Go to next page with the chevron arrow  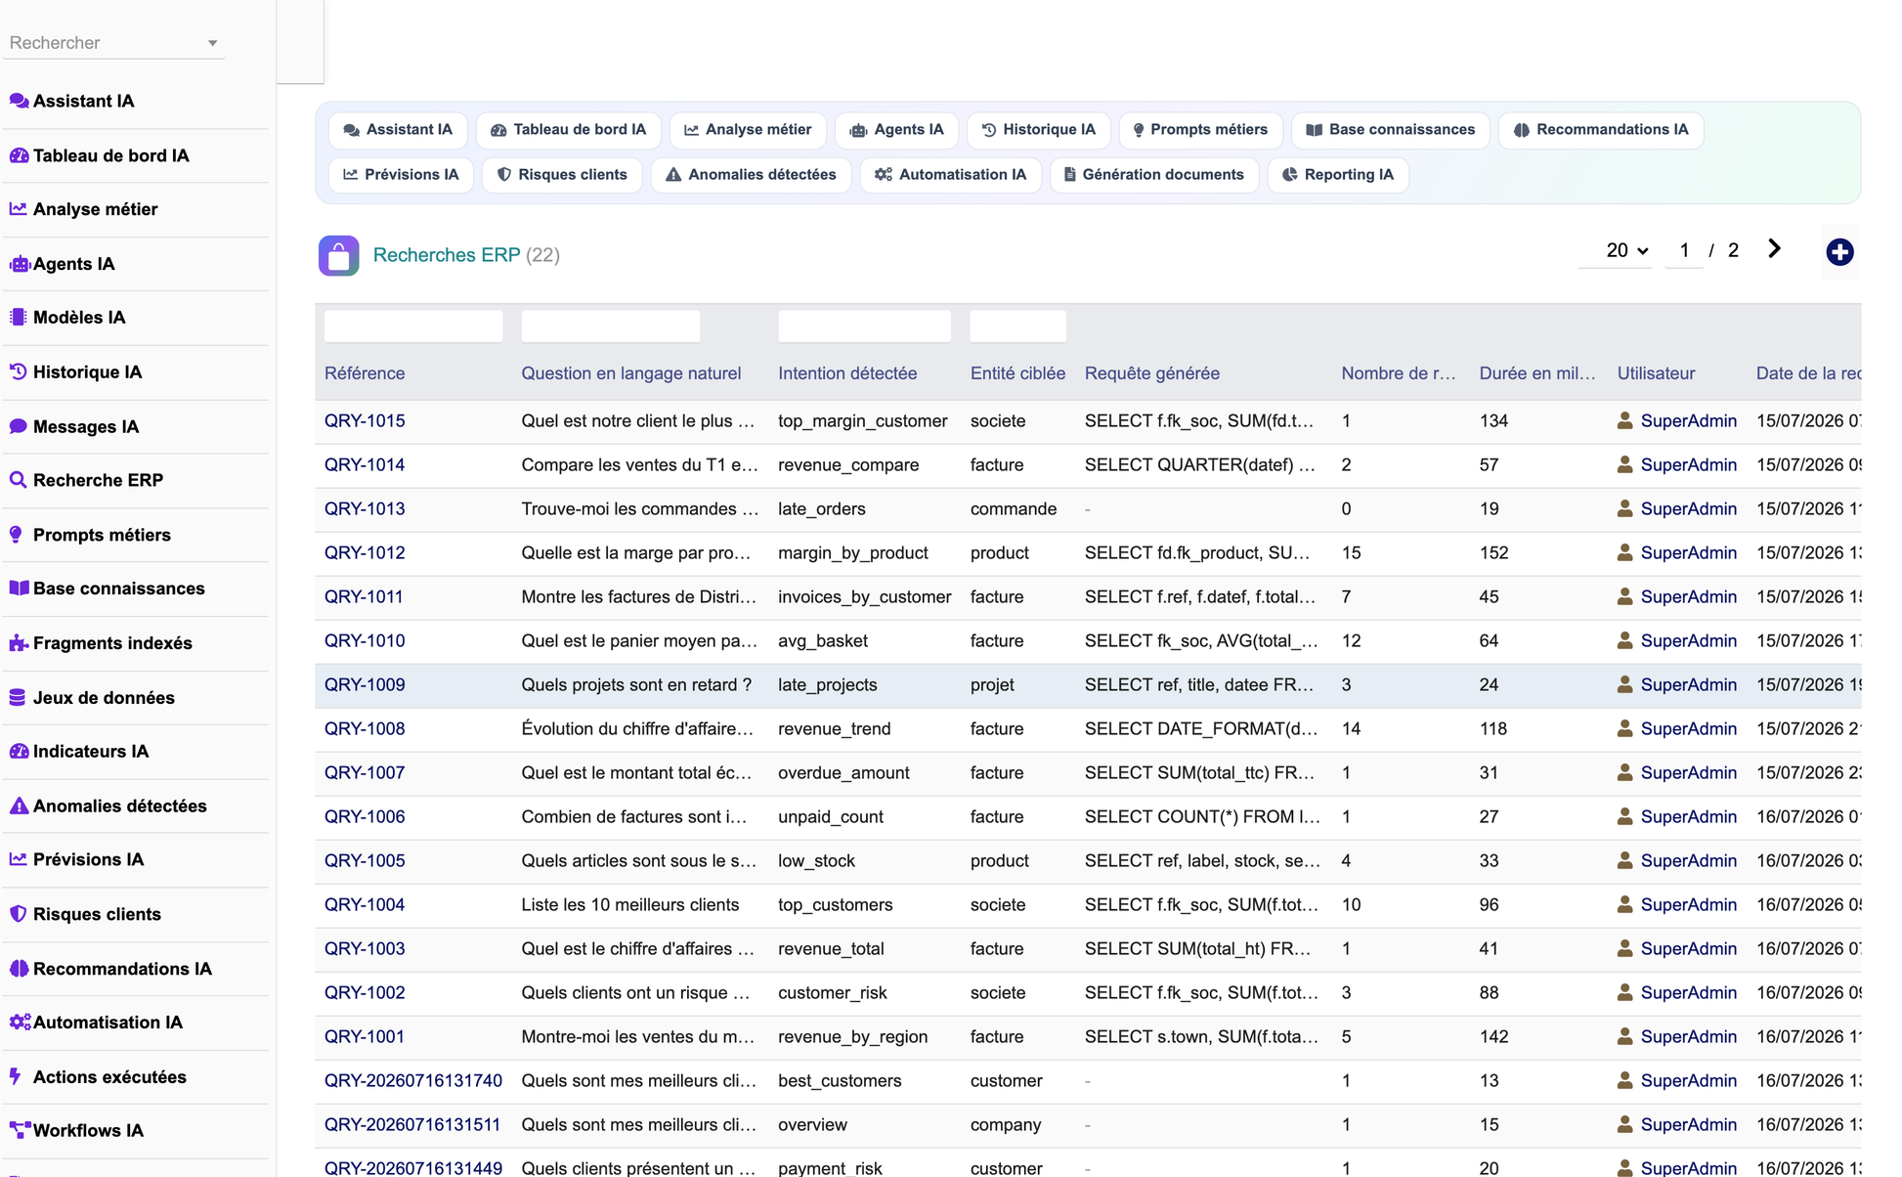(x=1774, y=249)
